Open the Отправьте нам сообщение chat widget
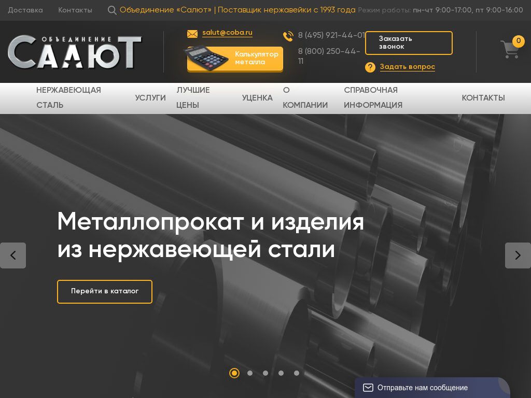 [432, 388]
